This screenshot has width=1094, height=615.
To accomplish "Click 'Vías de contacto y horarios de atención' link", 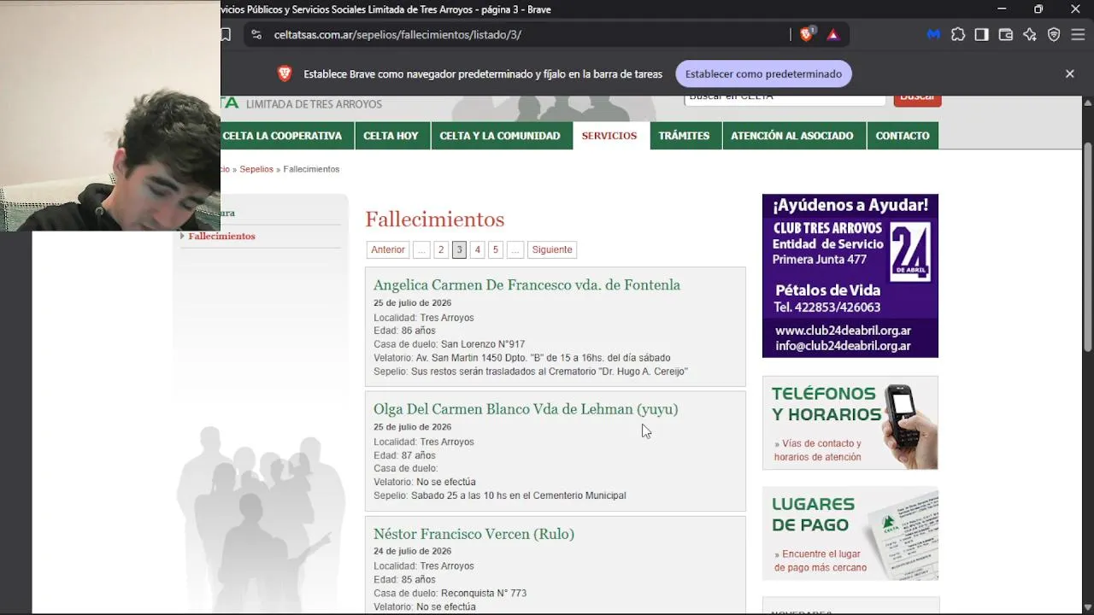I will point(818,450).
